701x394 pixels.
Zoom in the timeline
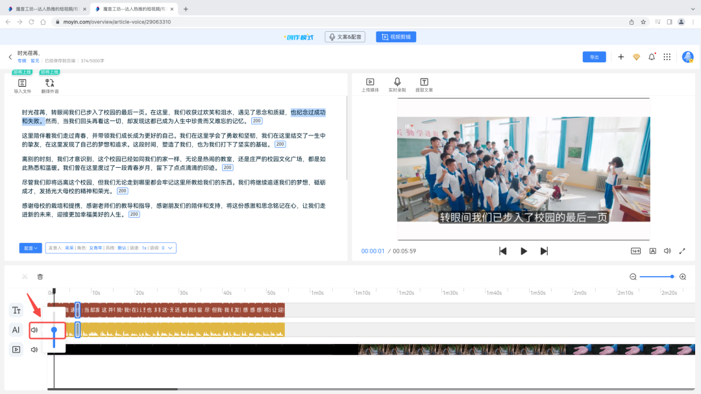pos(683,277)
